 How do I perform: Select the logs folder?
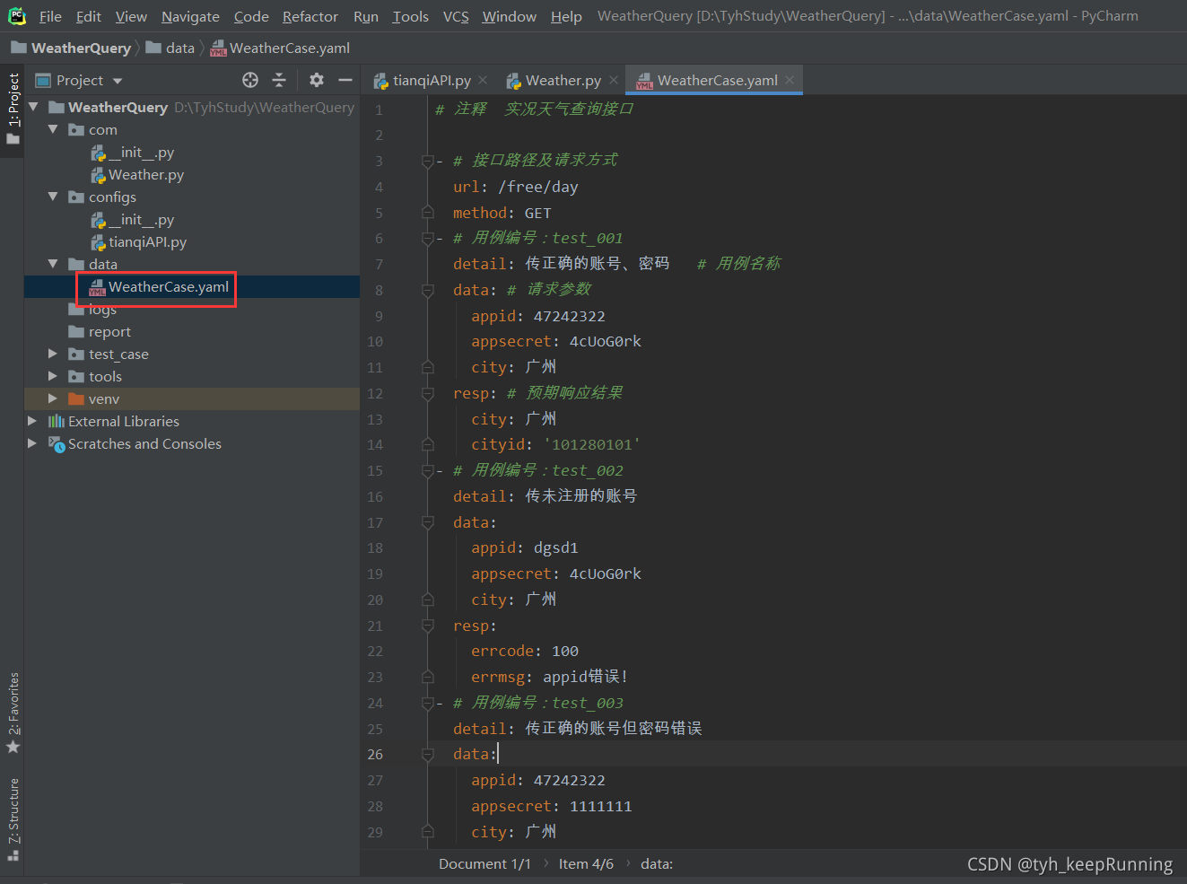coord(93,309)
